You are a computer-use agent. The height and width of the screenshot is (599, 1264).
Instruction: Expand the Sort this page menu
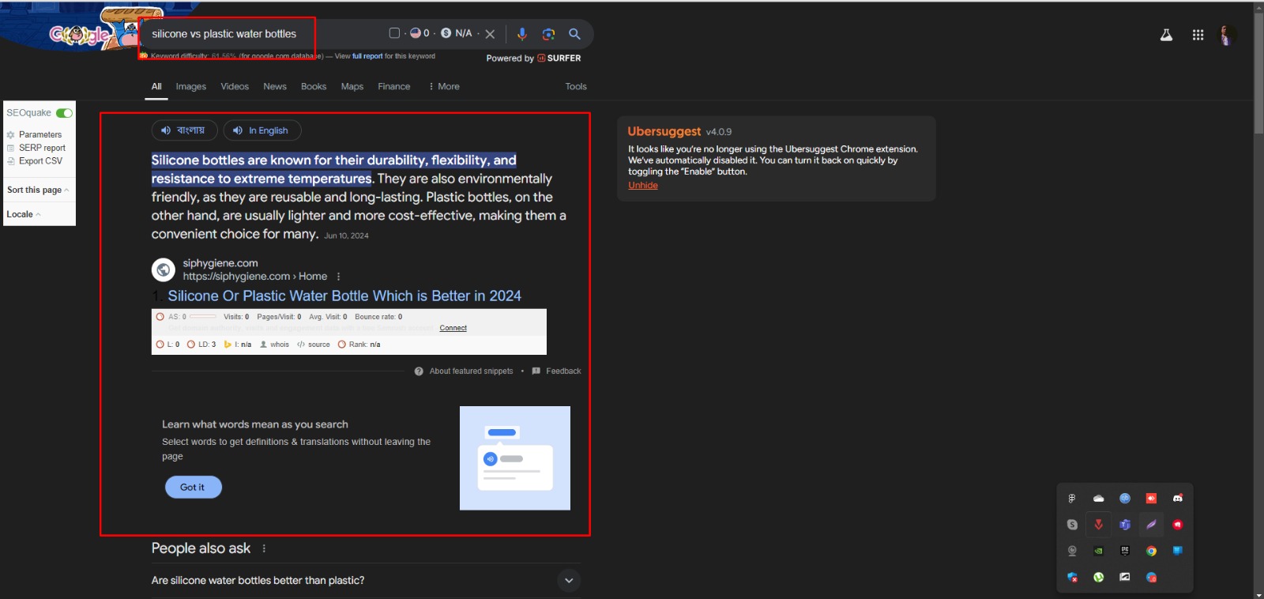click(x=38, y=190)
